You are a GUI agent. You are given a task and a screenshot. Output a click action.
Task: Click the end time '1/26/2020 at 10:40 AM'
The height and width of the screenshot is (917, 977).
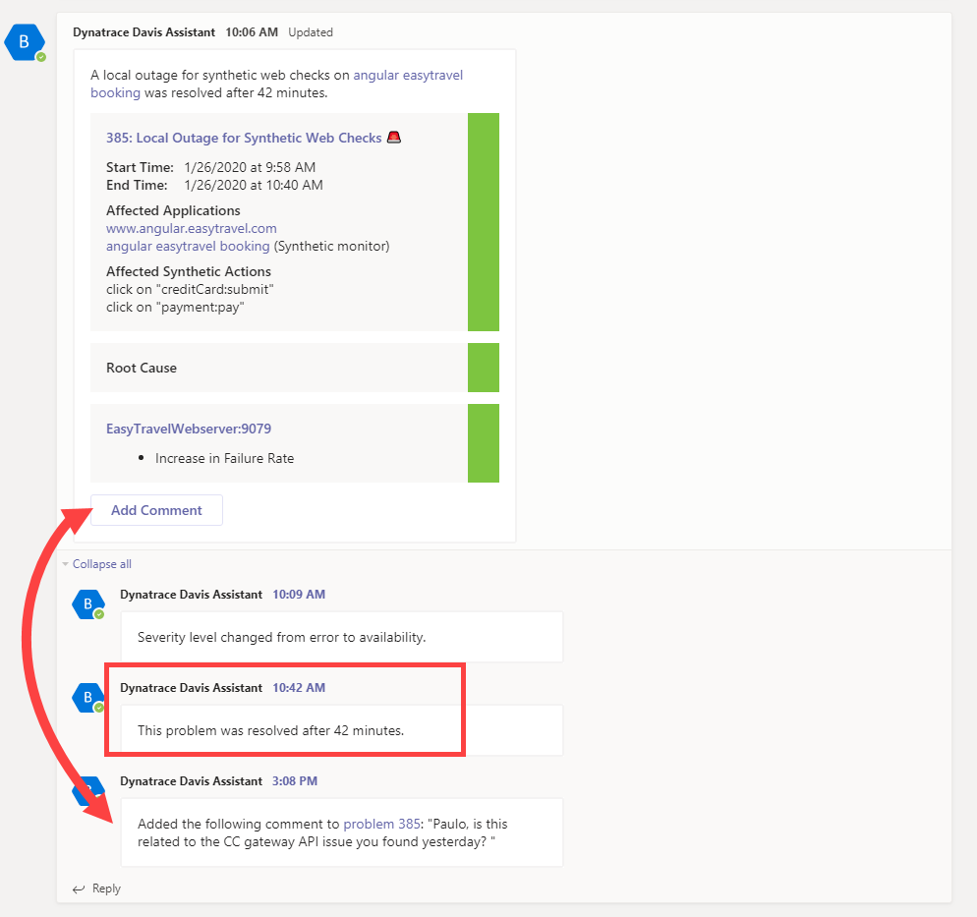(x=254, y=185)
